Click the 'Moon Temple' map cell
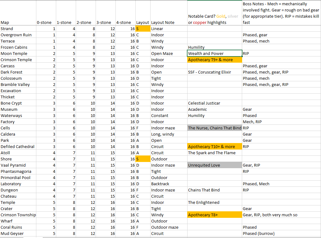This screenshot has height=238, width=321. pyautogui.click(x=18, y=53)
